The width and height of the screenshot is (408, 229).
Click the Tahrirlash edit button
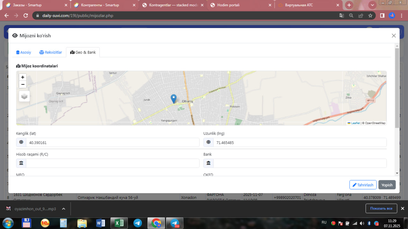(363, 185)
